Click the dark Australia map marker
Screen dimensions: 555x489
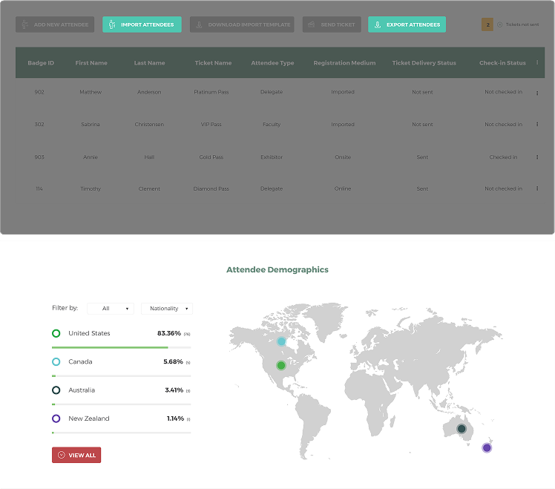(x=462, y=429)
